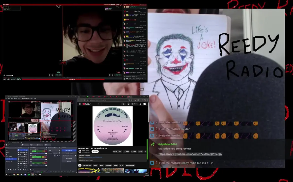Open Audio Mixer advanced properties icon
Screen dimensions: 293x182
[31, 169]
